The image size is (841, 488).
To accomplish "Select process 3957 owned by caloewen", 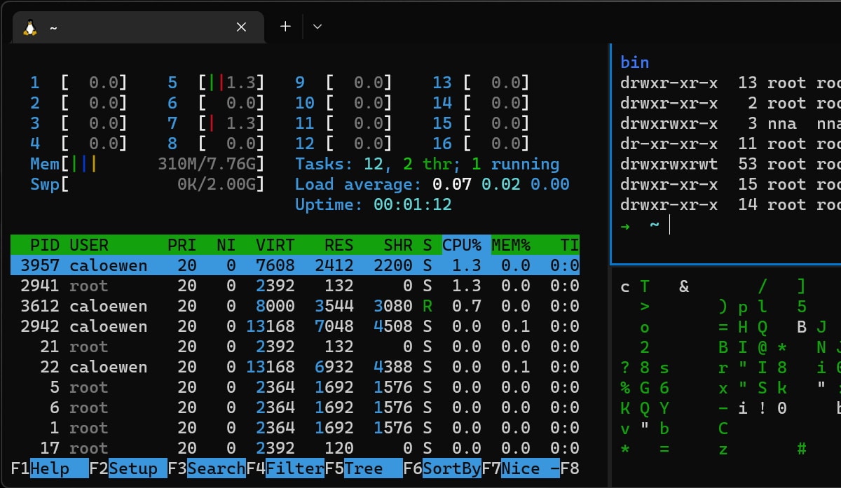I will pyautogui.click(x=294, y=265).
